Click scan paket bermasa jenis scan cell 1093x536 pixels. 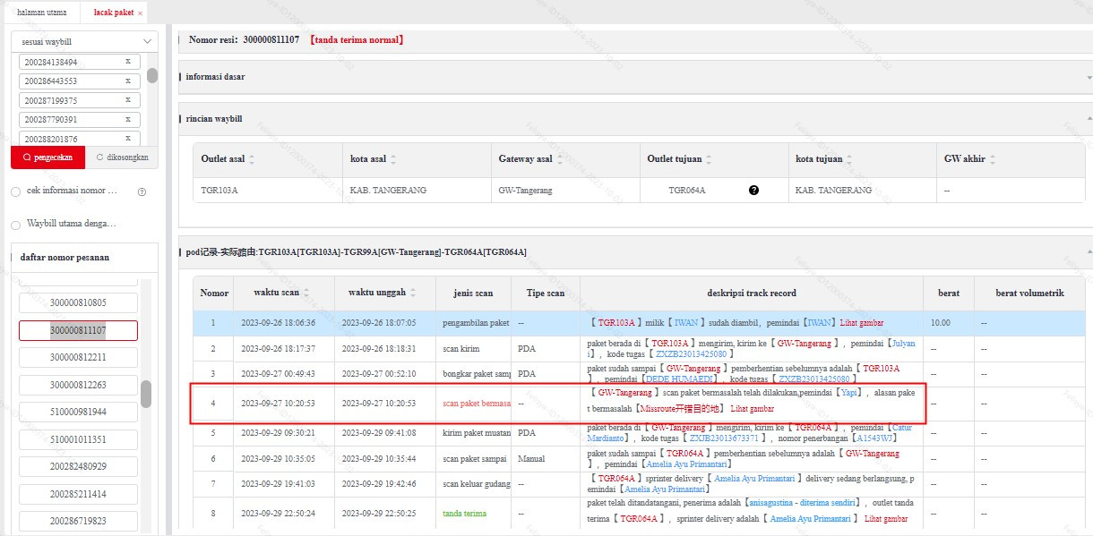[476, 403]
